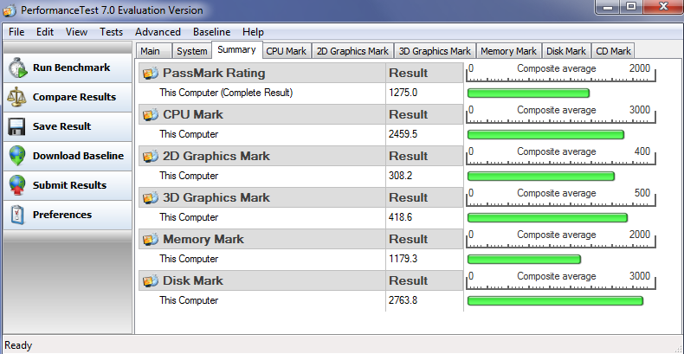
Task: Click the icon beside 3D Graphics Mark header
Action: [151, 198]
